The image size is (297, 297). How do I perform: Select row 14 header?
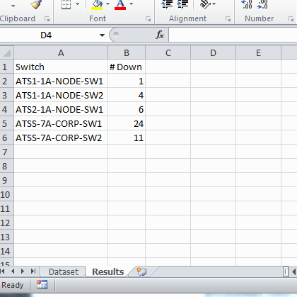click(x=6, y=251)
